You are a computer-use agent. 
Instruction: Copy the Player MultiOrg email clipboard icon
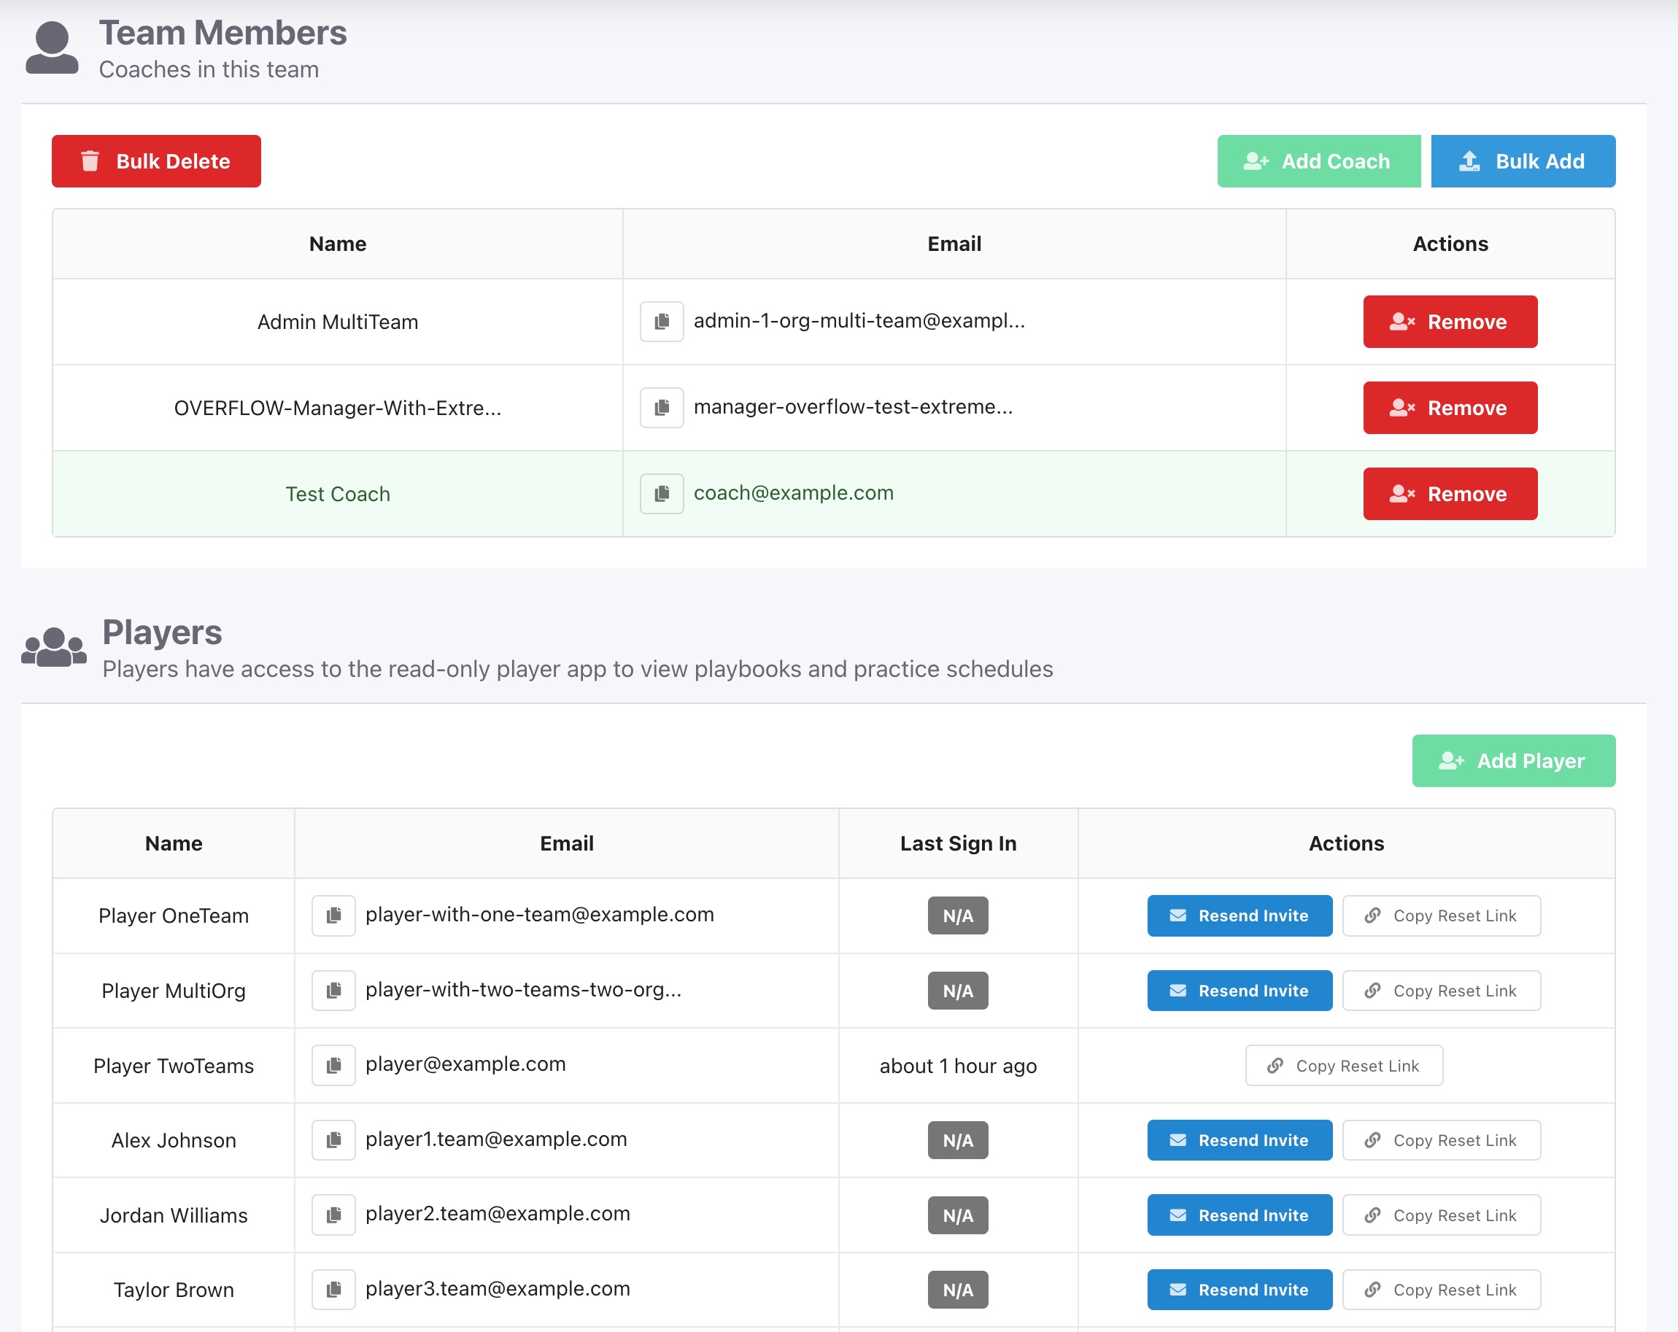[333, 990]
